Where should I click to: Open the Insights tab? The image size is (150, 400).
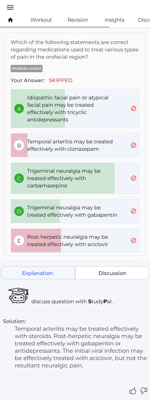114,20
